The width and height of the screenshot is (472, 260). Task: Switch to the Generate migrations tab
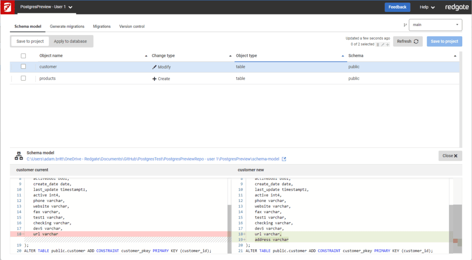(x=67, y=26)
